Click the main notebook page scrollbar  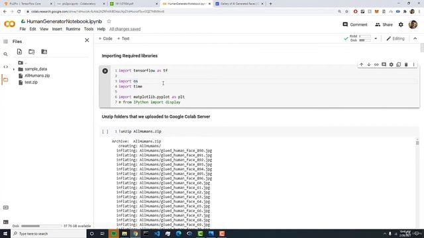(x=422, y=48)
